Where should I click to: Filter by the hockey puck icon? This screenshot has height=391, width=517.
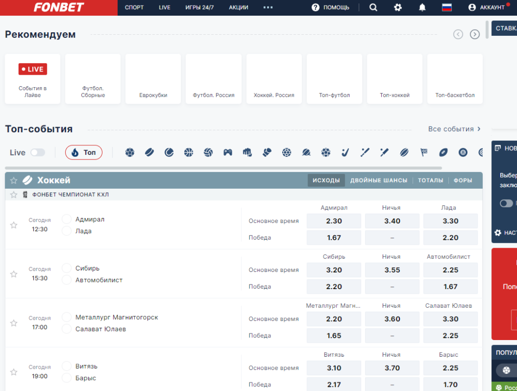(x=149, y=152)
